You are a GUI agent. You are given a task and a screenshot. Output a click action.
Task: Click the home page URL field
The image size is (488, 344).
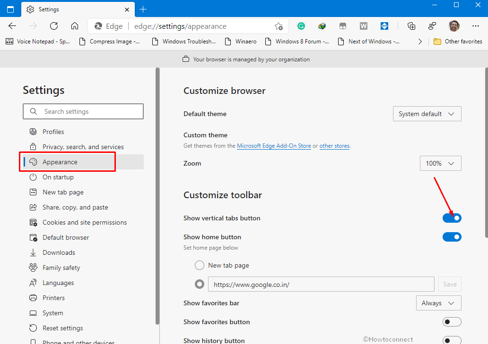(321, 284)
